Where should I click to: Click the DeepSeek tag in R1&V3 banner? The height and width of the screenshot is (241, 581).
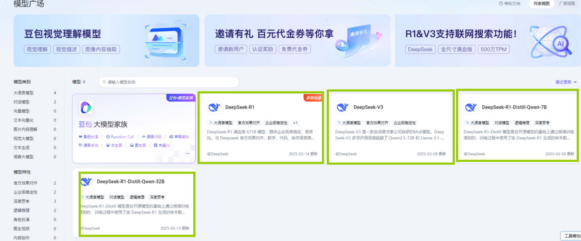[420, 50]
